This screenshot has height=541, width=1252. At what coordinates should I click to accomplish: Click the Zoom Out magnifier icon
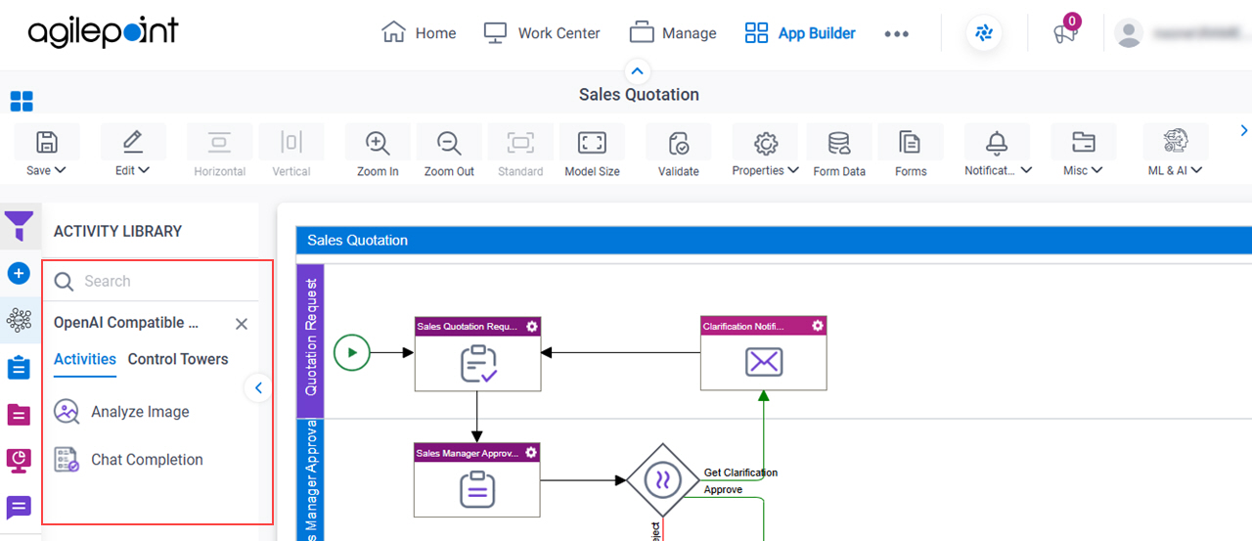click(449, 143)
